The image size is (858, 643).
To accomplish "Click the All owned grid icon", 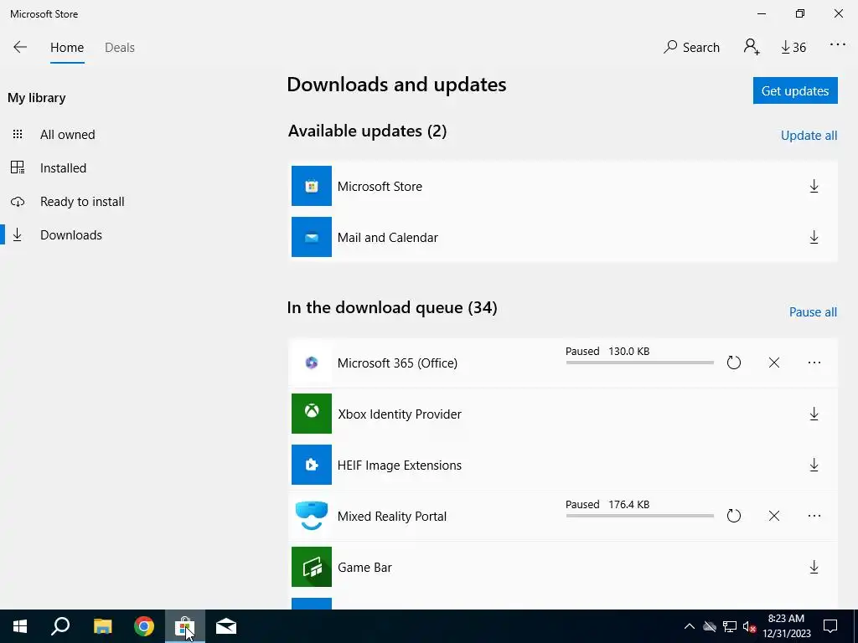I will click(18, 134).
